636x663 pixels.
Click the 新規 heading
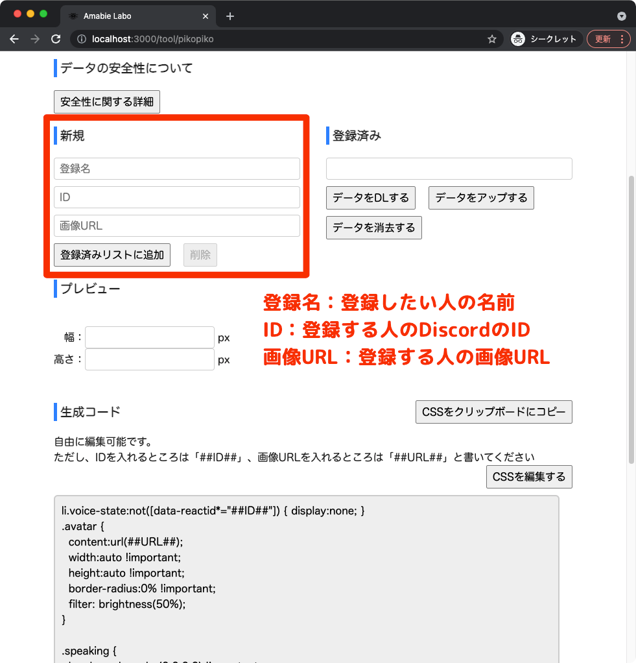point(72,136)
